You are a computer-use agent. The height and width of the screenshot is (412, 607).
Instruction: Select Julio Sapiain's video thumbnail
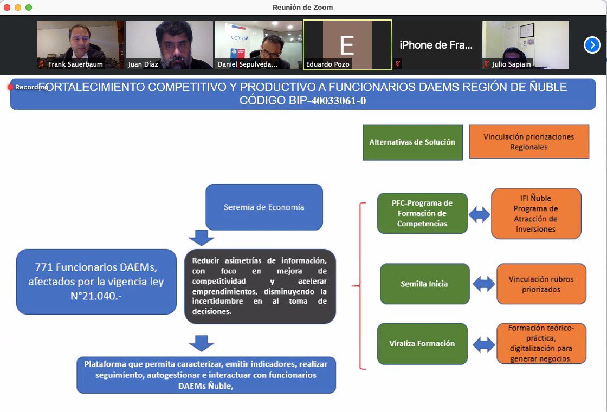[x=525, y=45]
